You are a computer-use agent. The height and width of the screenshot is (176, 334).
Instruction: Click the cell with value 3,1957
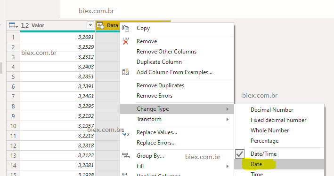pyautogui.click(x=58, y=126)
